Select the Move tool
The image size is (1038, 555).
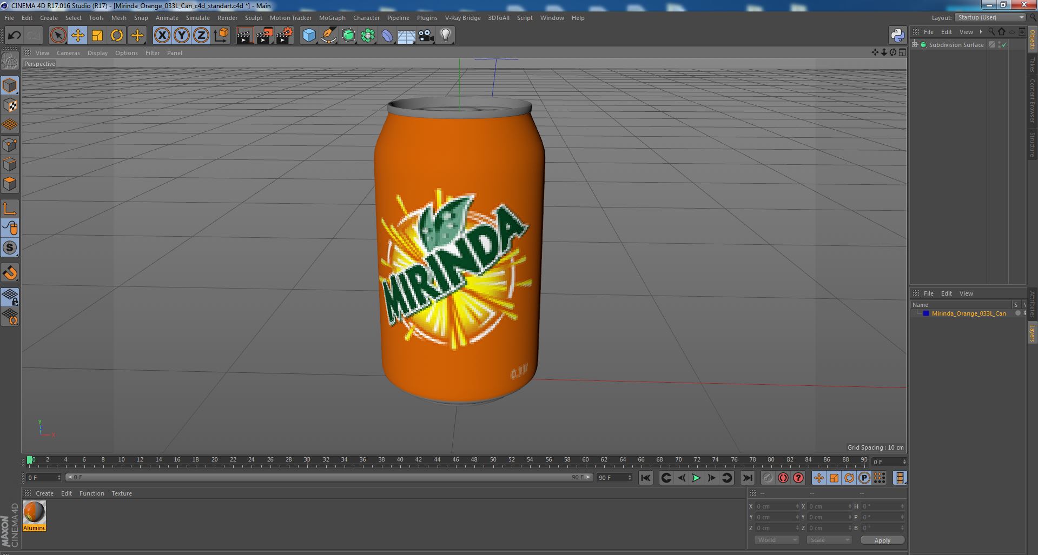pyautogui.click(x=77, y=36)
